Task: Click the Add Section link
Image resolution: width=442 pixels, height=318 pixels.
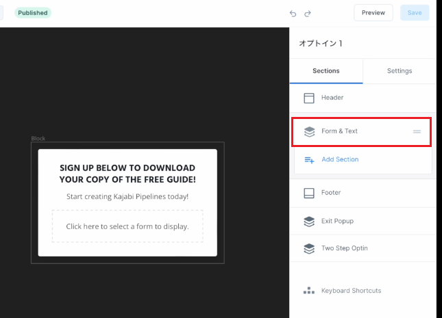Action: [x=340, y=159]
